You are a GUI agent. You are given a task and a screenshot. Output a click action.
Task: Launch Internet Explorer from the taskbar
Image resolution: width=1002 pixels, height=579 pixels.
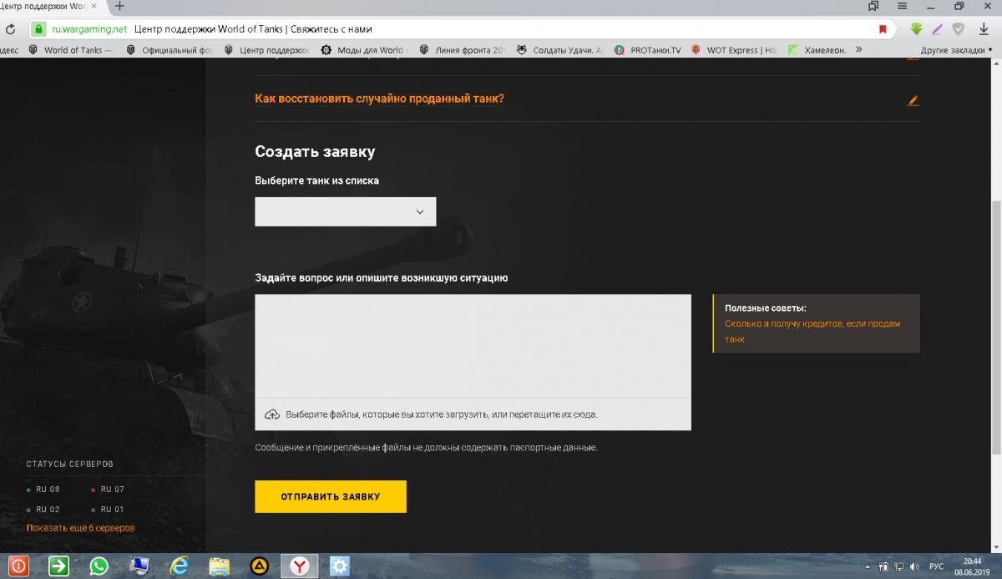179,566
